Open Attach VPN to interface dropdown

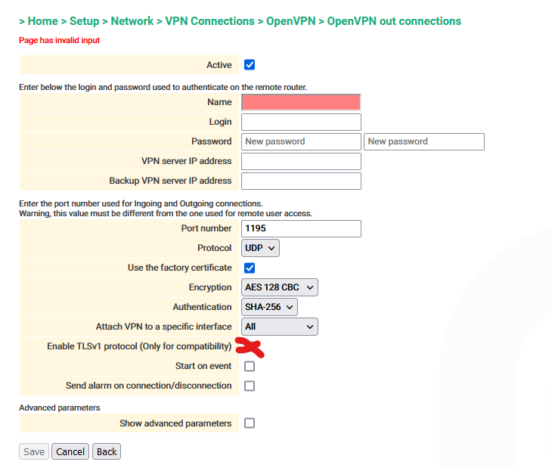click(x=280, y=327)
